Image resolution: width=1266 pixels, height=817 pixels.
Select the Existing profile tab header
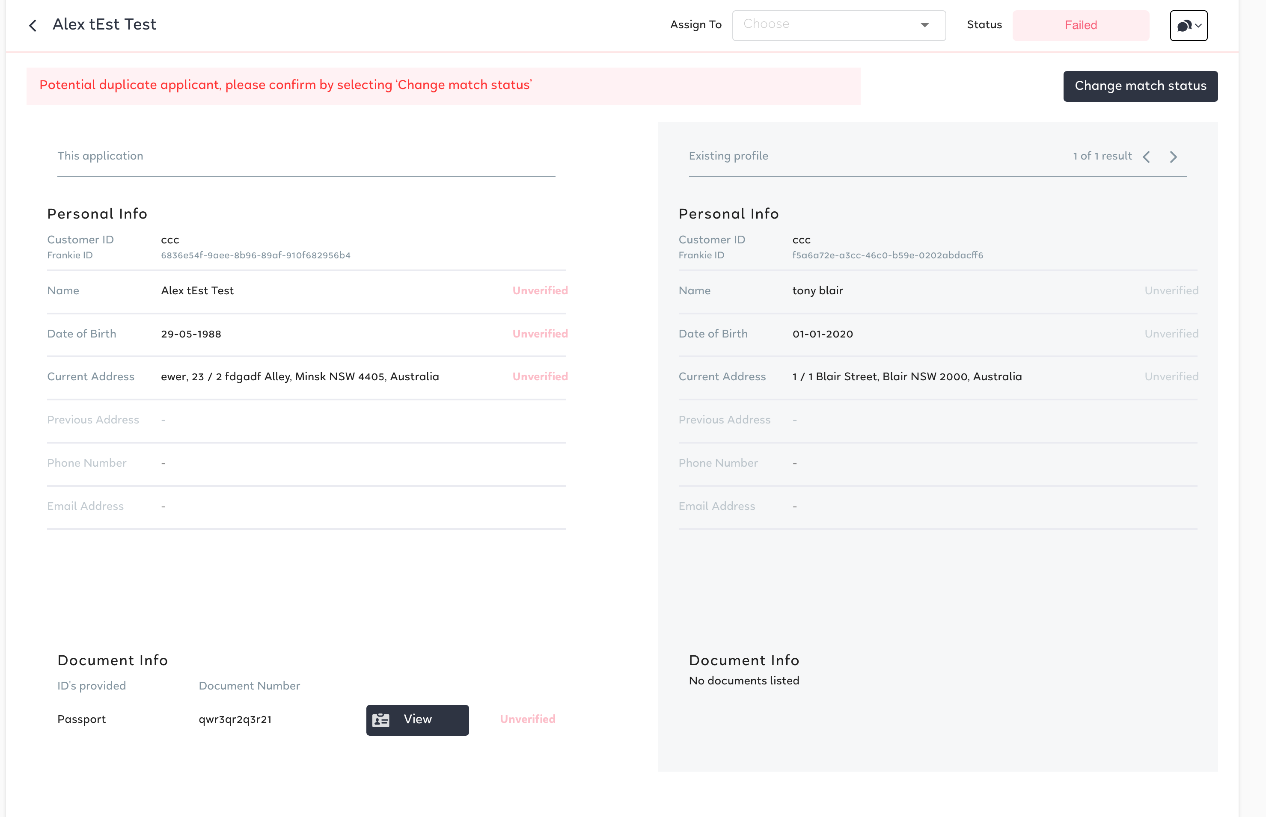(728, 156)
